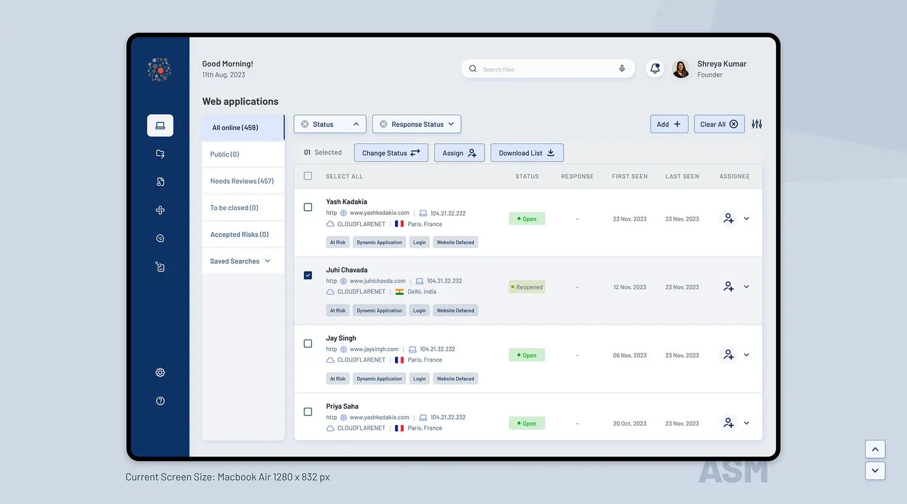Screen dimensions: 907x504
Task: Toggle the Select All checkbox
Action: pos(308,176)
